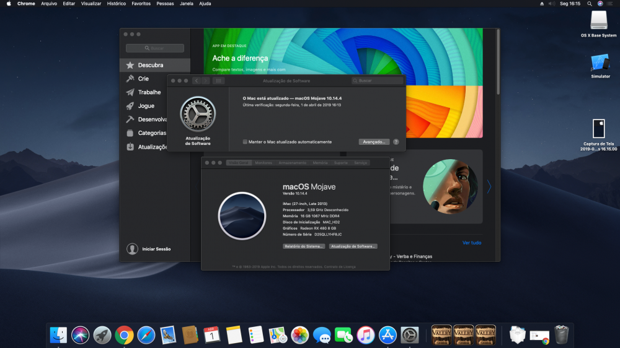Launch Siri from the Dock
Screen dimensions: 620x348
[x=80, y=335]
